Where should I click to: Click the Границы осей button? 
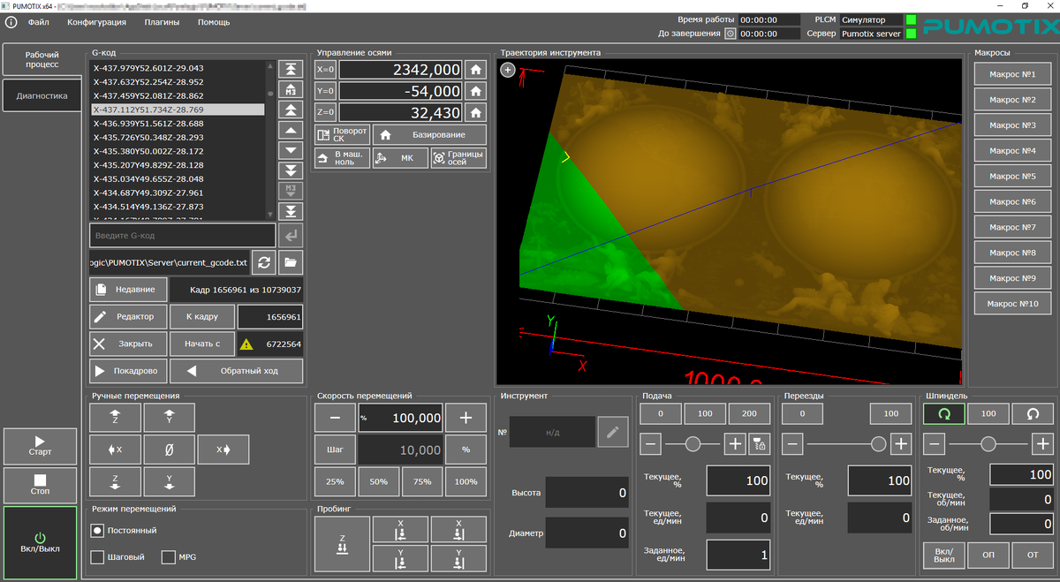(458, 158)
